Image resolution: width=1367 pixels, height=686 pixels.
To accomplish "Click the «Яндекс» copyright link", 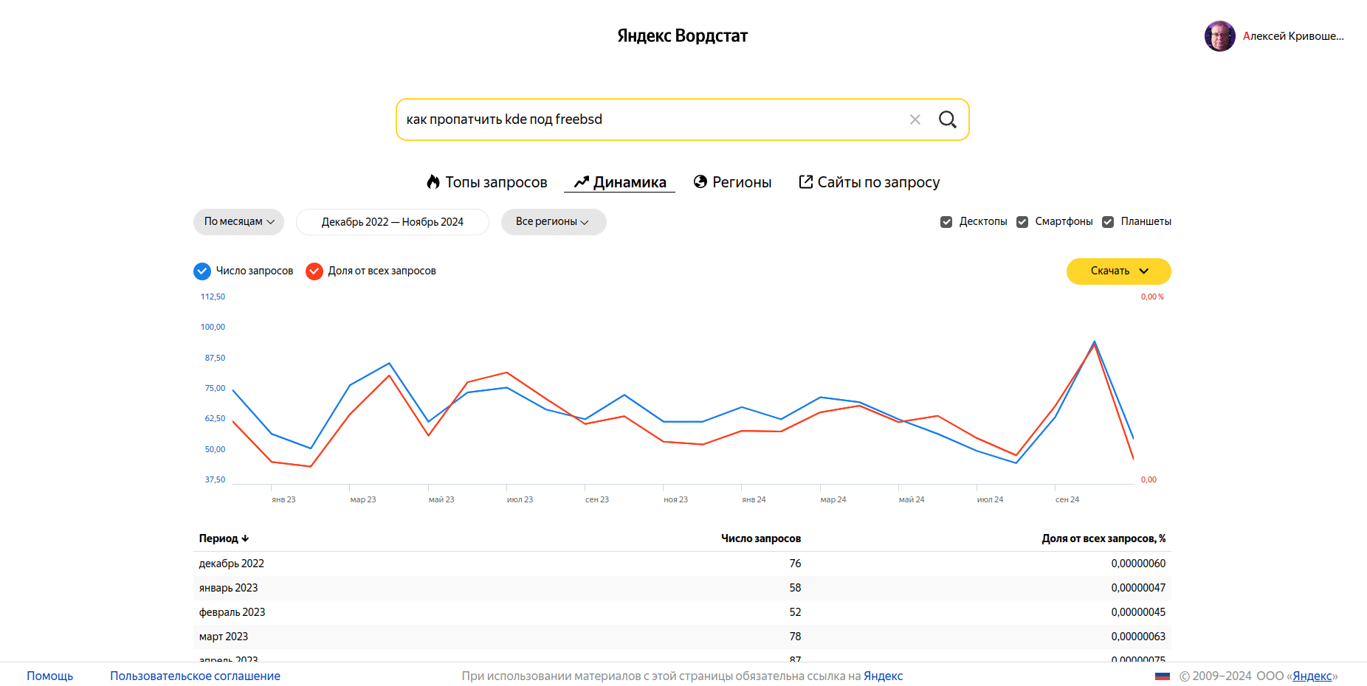I will (1312, 676).
